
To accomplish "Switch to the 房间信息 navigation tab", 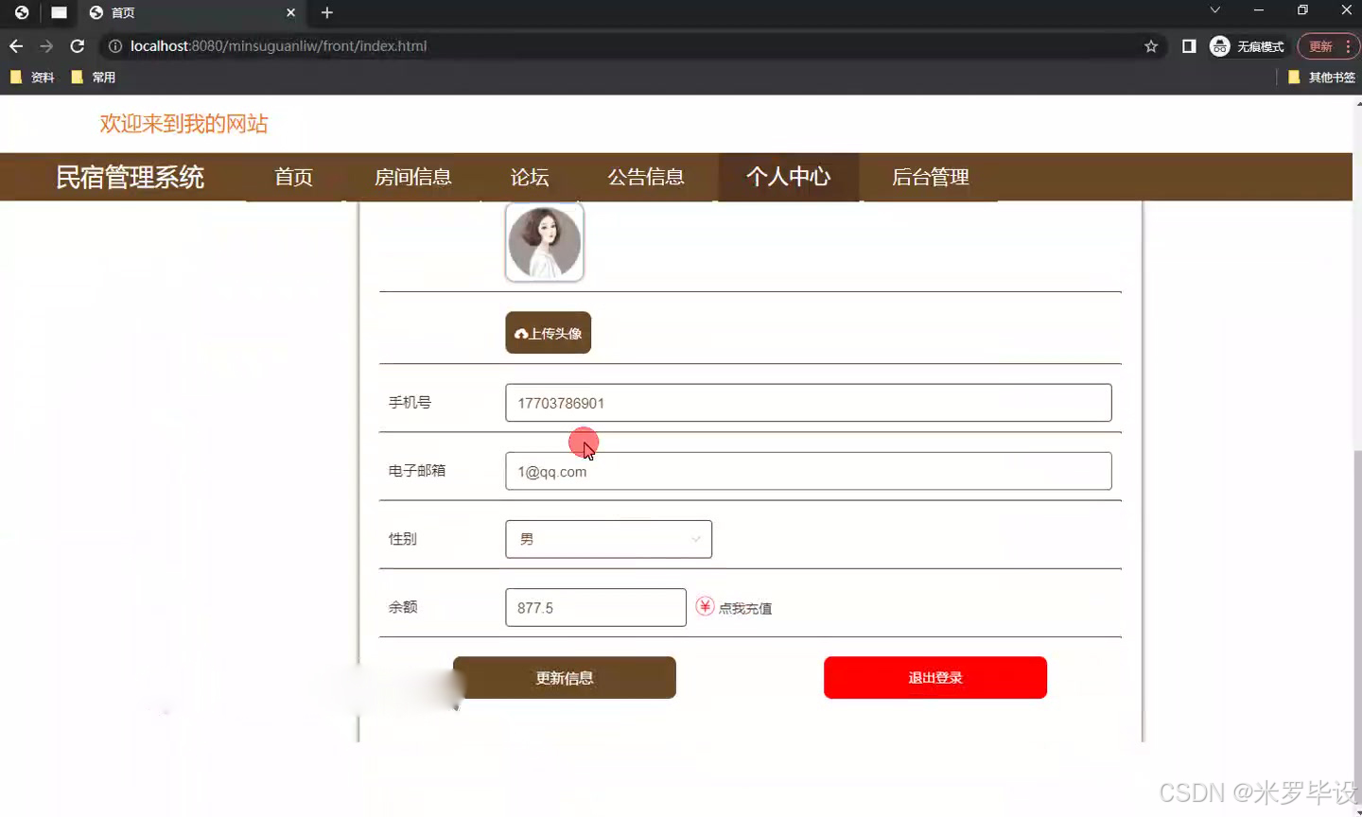I will [413, 177].
